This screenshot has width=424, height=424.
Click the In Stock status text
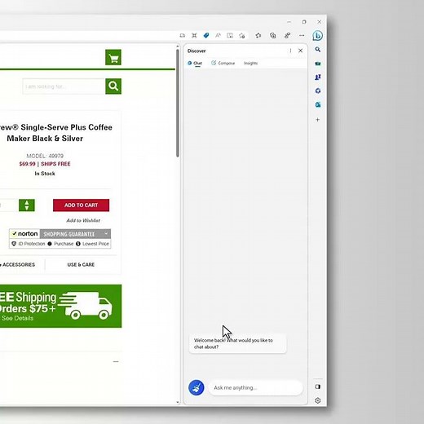pyautogui.click(x=45, y=174)
